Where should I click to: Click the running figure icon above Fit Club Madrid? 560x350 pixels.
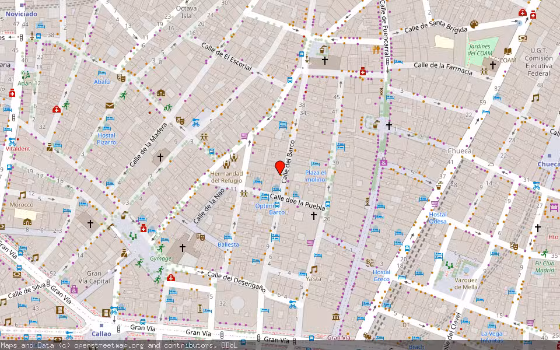tap(544, 253)
